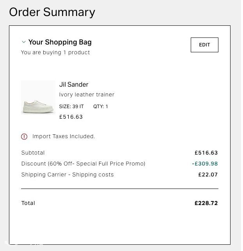The image size is (243, 251).
Task: Click the Shipping Carrier costs label
Action: 67,174
